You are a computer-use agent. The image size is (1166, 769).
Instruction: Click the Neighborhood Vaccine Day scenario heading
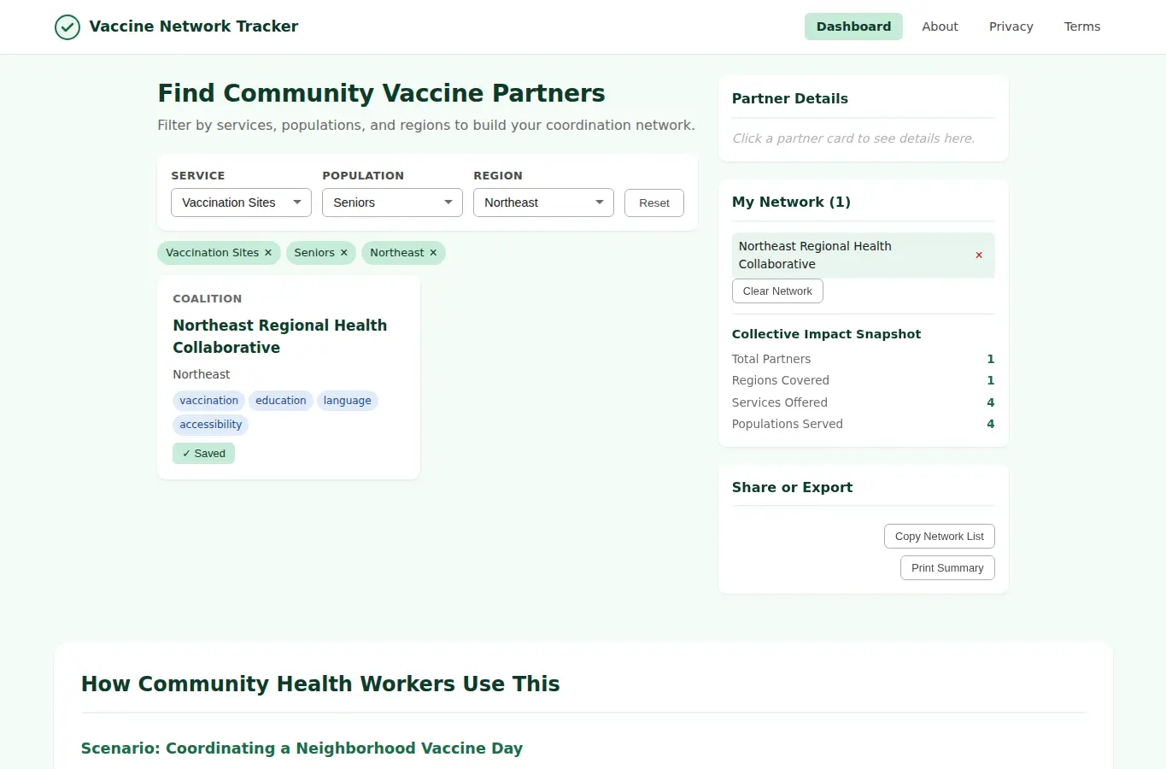[302, 748]
